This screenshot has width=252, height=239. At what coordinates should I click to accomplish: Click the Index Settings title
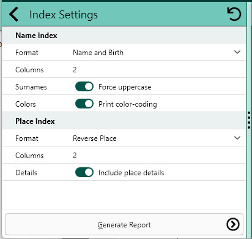coord(64,15)
